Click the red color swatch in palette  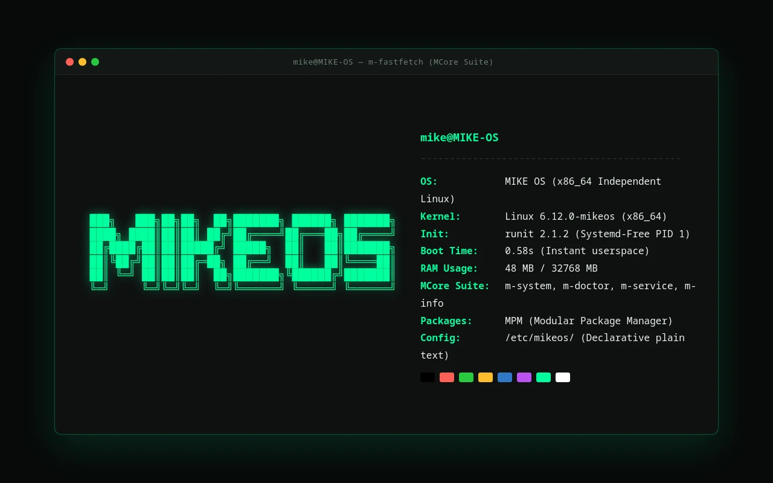pos(447,377)
